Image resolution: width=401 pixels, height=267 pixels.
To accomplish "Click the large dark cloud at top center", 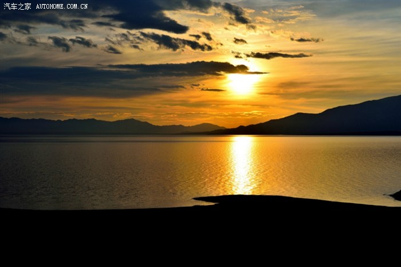I will [x=152, y=20].
